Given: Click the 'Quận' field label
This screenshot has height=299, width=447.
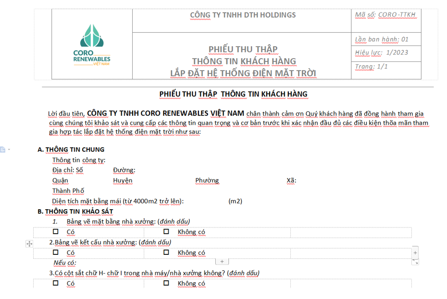Looking at the screenshot, I should (60, 181).
